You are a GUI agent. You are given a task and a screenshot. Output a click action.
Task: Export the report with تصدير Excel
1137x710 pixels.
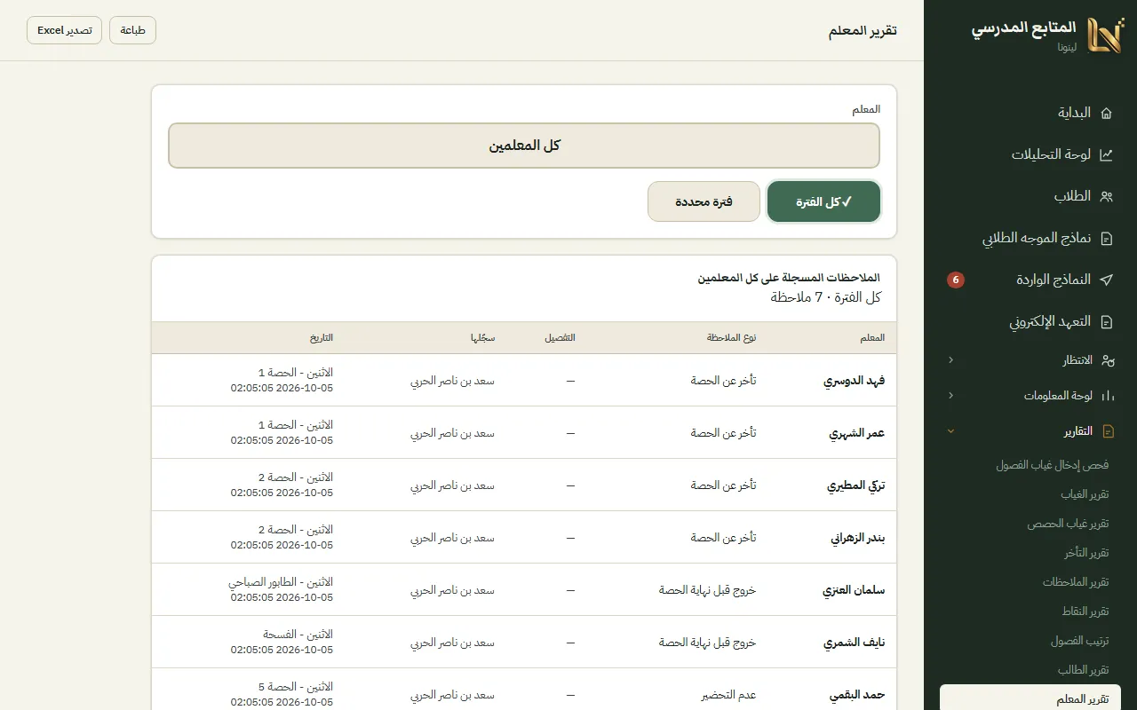(64, 30)
